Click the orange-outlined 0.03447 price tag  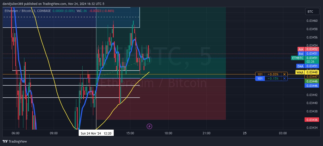(x=312, y=77)
